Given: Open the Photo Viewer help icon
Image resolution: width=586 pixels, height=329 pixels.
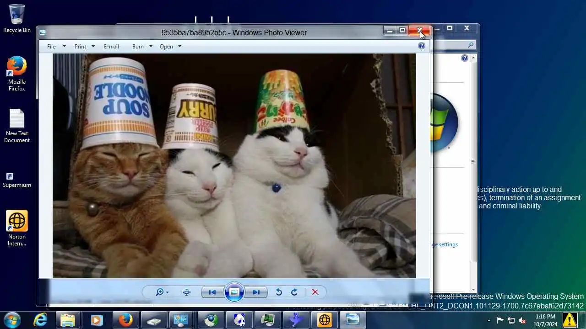Looking at the screenshot, I should coord(422,46).
